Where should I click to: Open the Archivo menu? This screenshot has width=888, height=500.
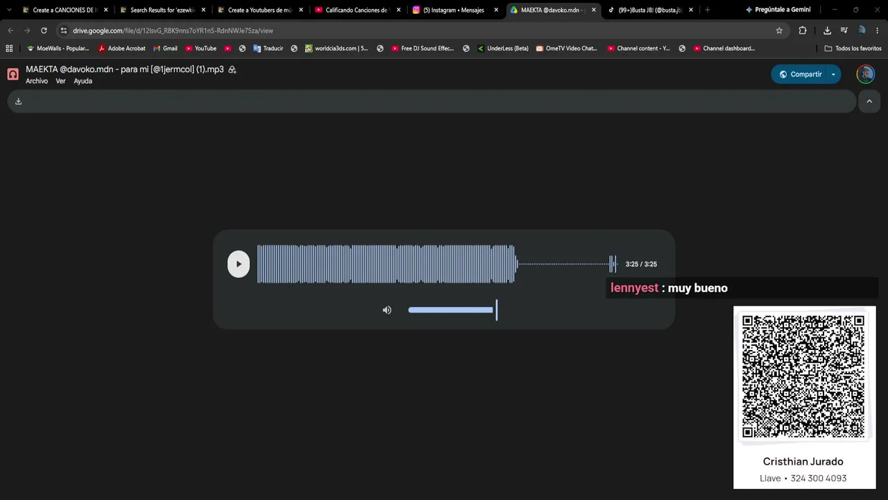(x=37, y=81)
